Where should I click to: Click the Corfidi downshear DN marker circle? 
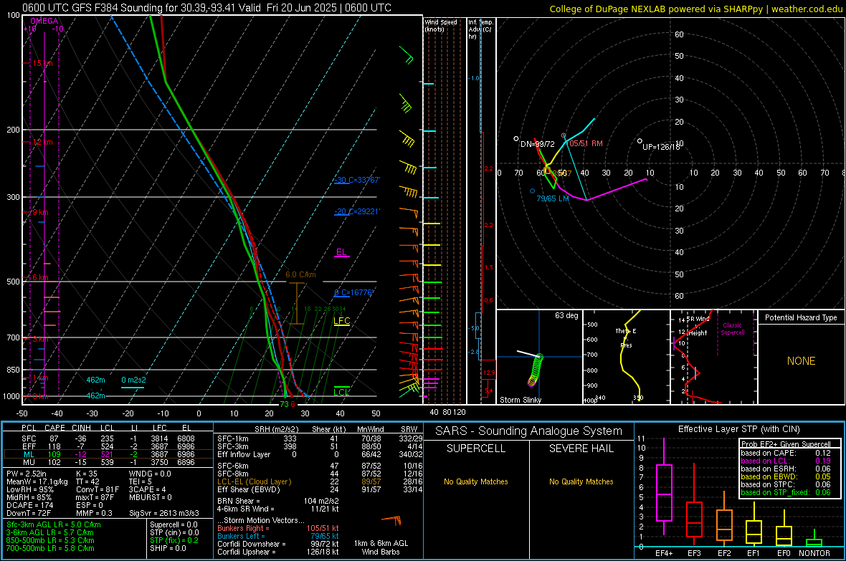(x=516, y=138)
